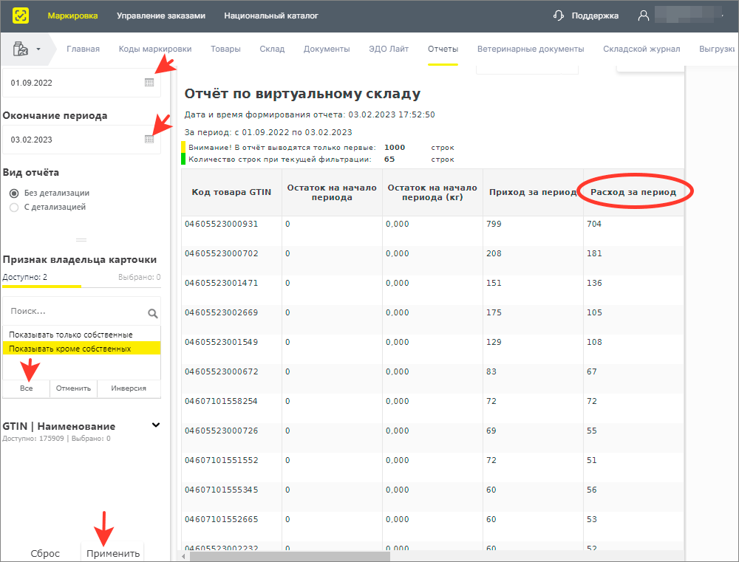
Task: Switch to the Отчеты tab
Action: pos(443,49)
